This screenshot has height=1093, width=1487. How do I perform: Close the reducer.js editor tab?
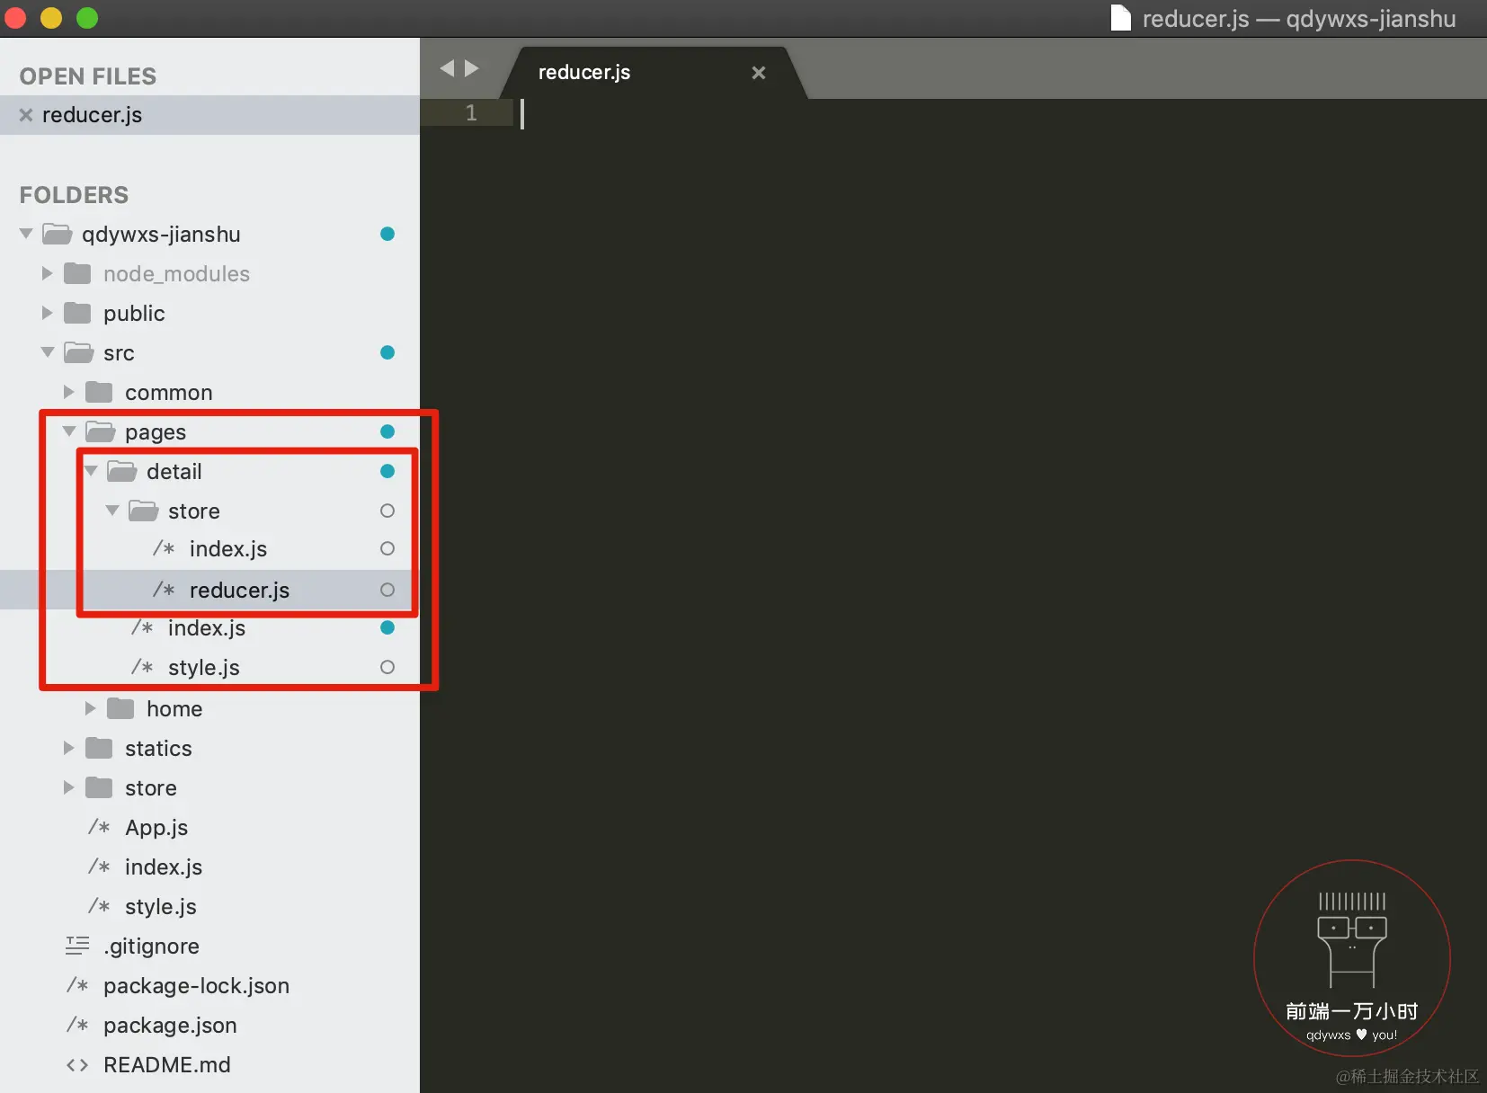click(759, 73)
